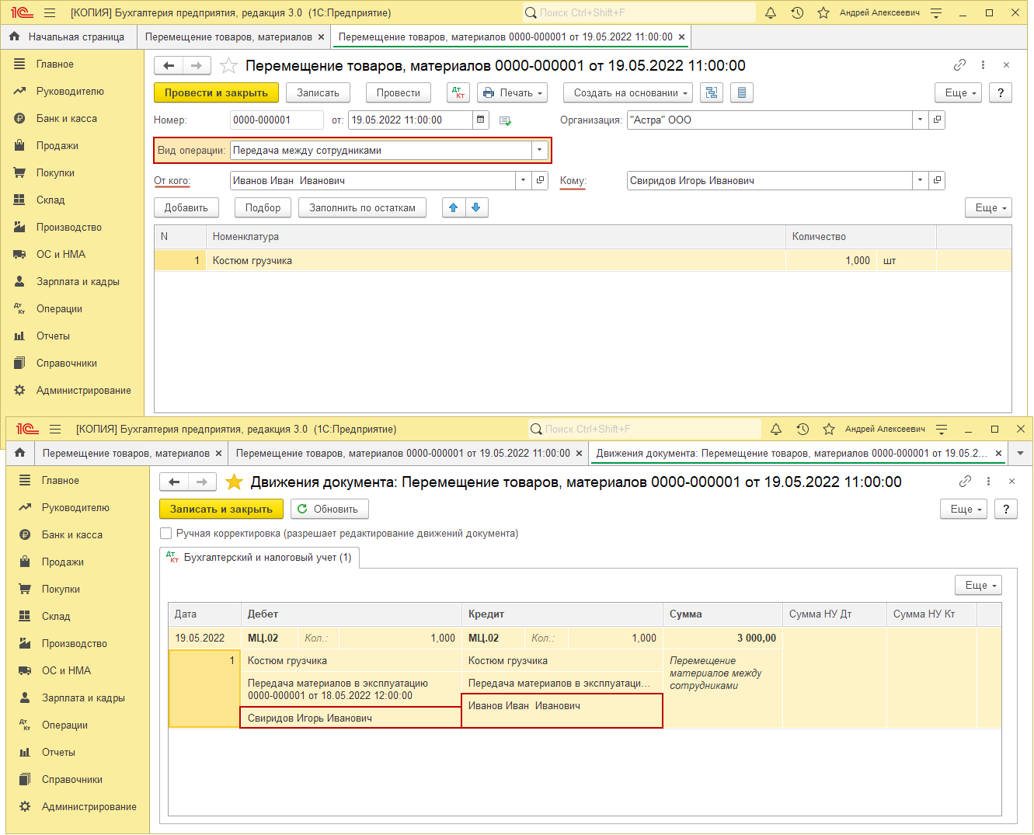Open Печать dropdown button
1034x835 pixels.
(x=512, y=92)
